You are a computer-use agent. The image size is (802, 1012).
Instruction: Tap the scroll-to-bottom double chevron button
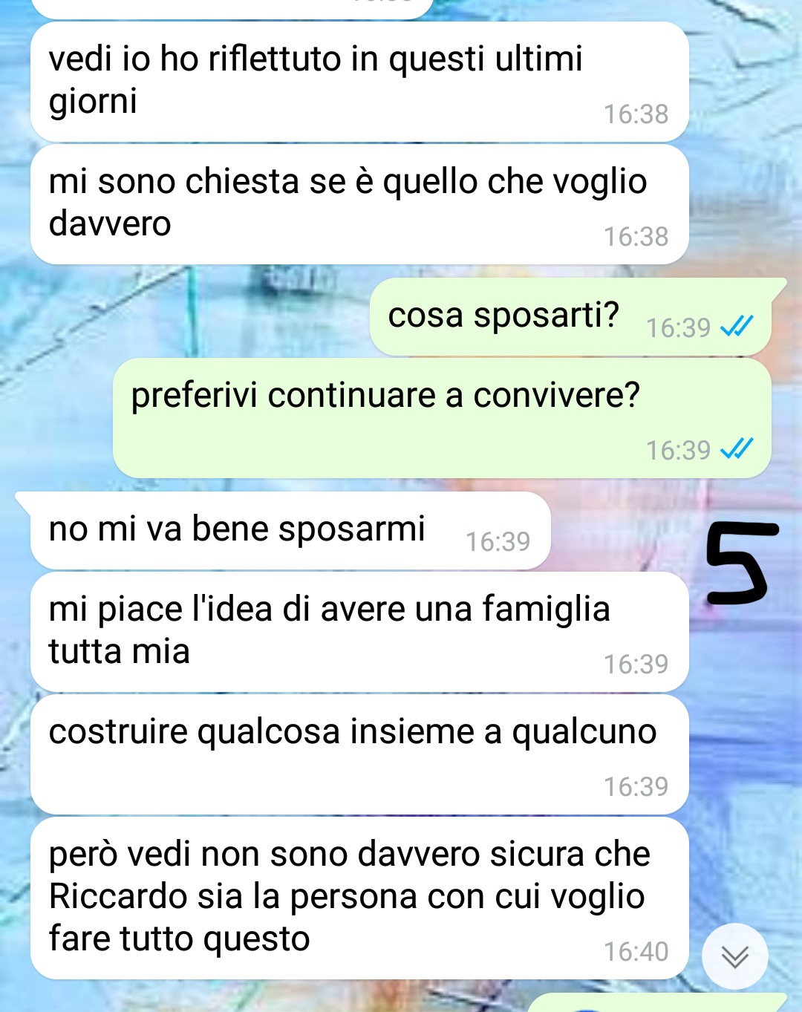pyautogui.click(x=734, y=956)
